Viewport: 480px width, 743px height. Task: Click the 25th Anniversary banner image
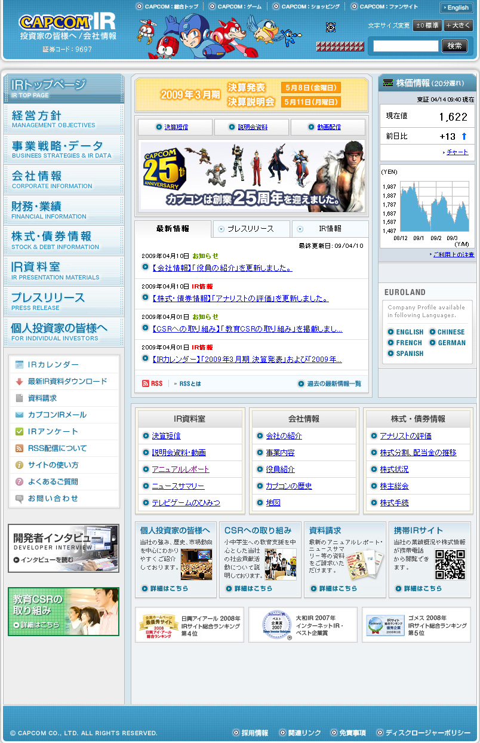click(x=251, y=176)
